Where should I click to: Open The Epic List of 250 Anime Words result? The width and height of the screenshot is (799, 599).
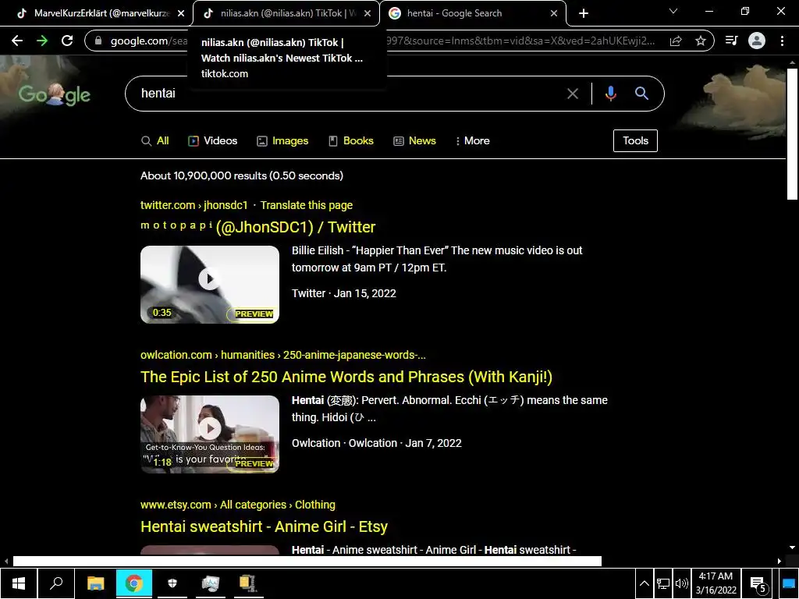(x=346, y=377)
